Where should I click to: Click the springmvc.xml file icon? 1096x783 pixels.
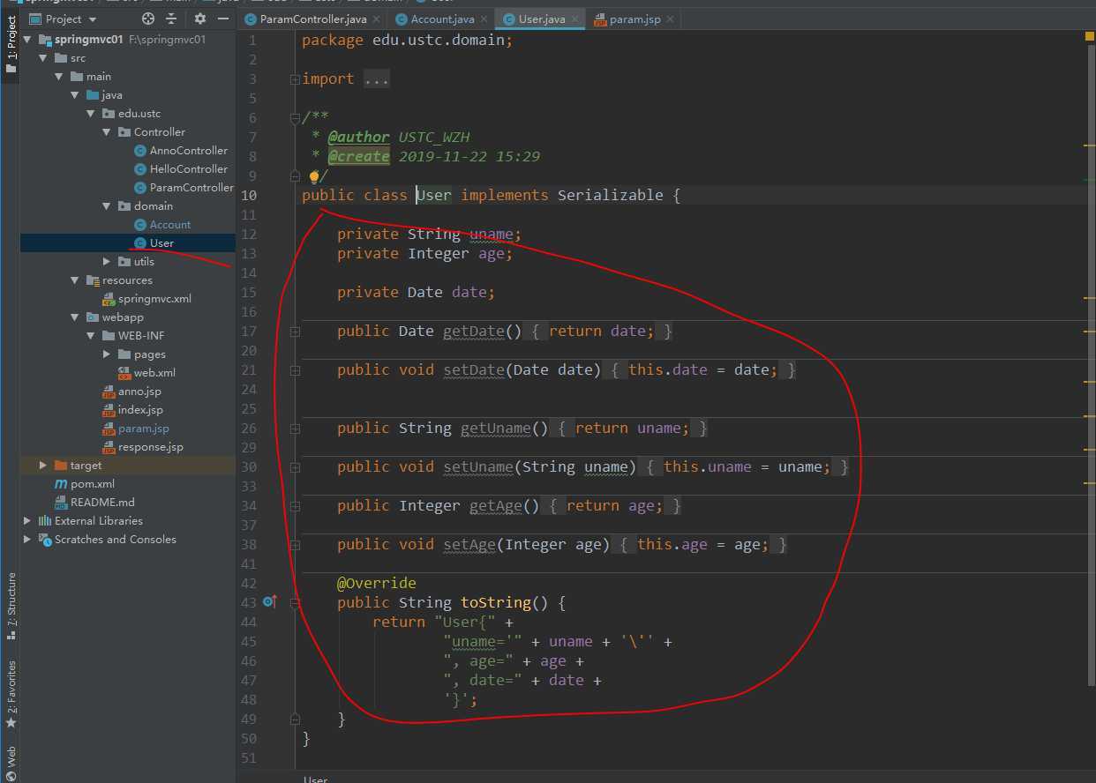tap(109, 299)
